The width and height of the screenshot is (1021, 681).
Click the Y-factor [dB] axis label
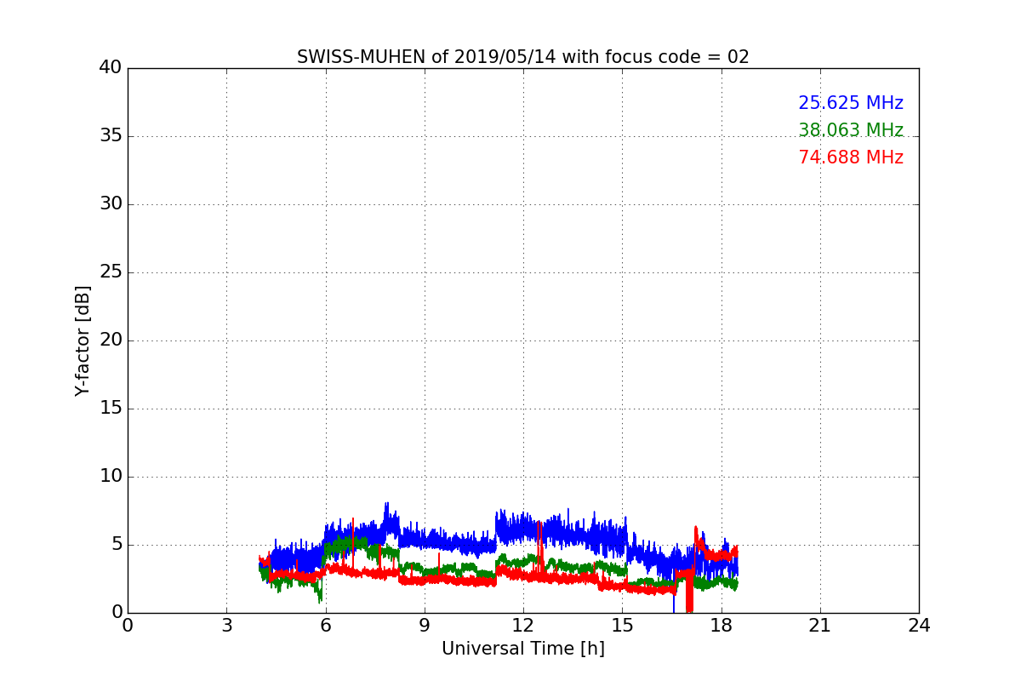click(83, 340)
